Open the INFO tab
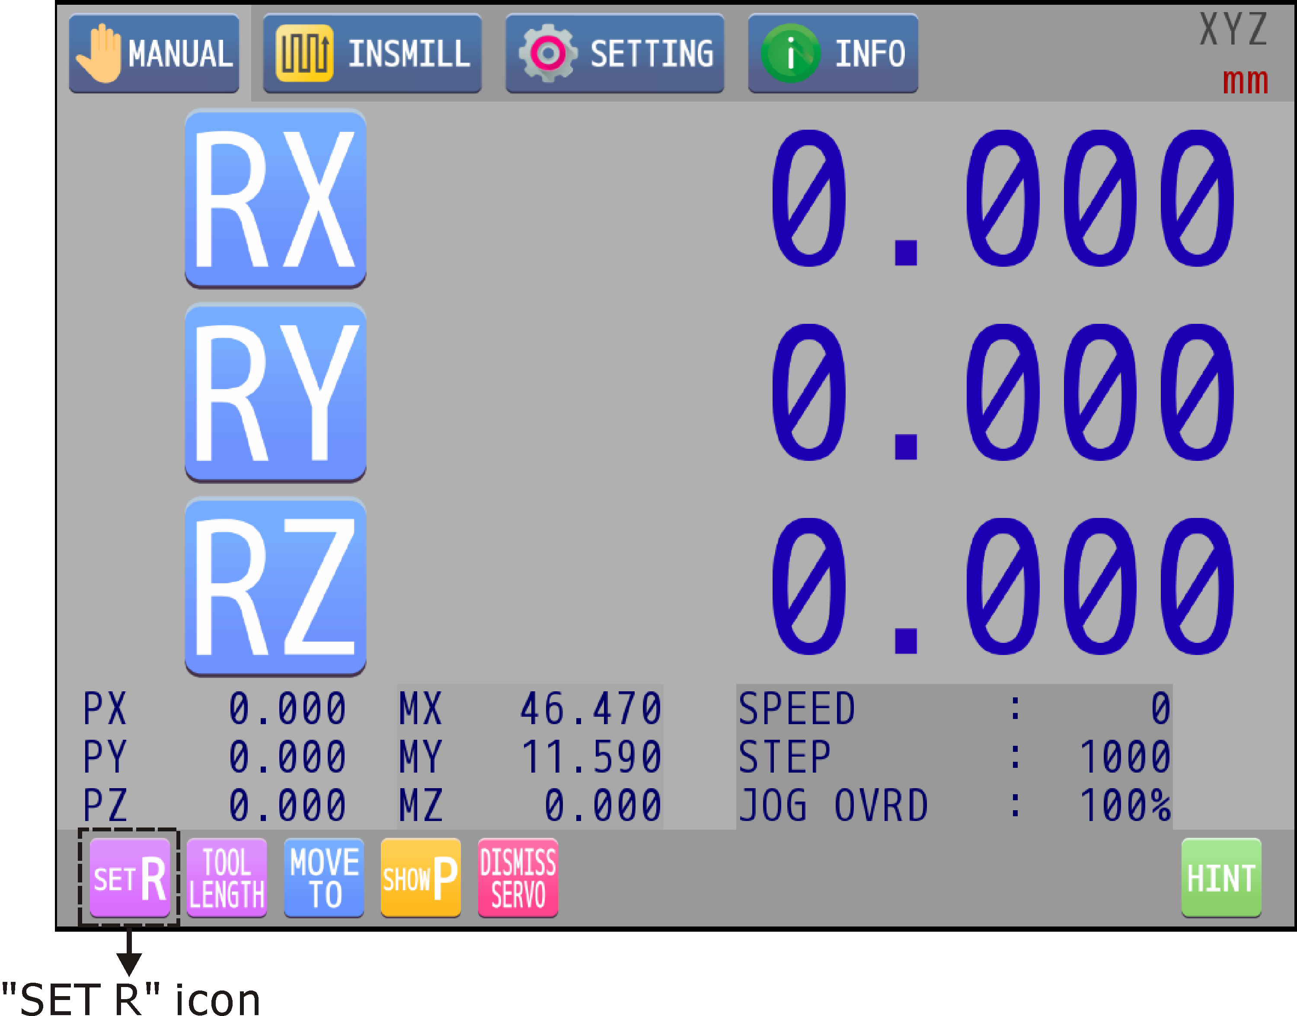Viewport: 1297px width, 1016px height. (x=833, y=54)
